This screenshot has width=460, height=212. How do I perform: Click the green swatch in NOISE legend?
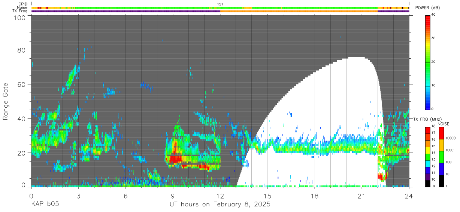(x=441, y=157)
